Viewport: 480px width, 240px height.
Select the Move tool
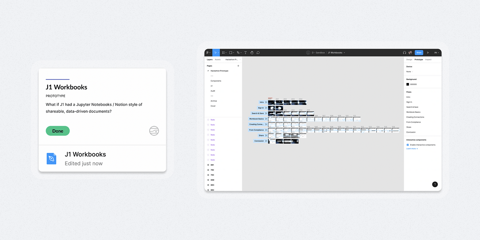point(215,52)
